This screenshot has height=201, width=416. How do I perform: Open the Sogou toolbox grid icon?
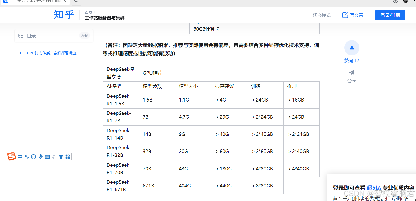click(x=68, y=157)
